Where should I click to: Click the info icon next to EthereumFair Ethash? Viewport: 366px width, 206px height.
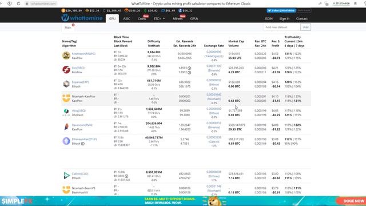[x=82, y=144]
